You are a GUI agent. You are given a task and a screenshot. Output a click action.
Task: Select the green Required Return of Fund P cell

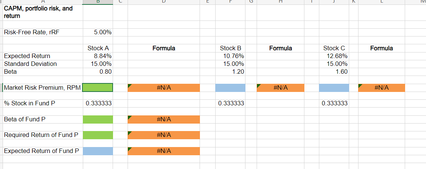pos(98,135)
